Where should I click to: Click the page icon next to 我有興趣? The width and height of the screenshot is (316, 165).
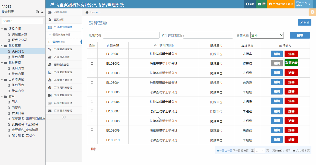click(x=9, y=113)
